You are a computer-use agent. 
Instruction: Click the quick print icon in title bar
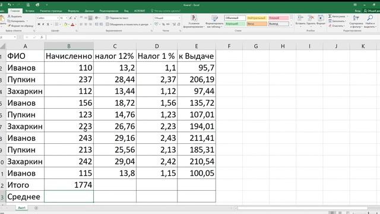[x=37, y=5]
